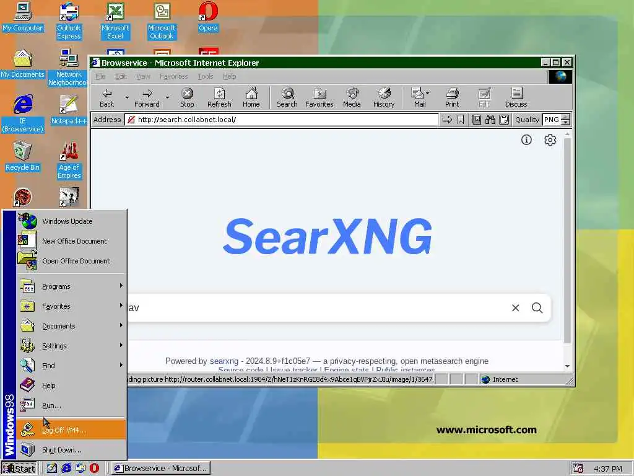Open Help from the Start menu
Screen dimensions: 634x476
pyautogui.click(x=71, y=386)
